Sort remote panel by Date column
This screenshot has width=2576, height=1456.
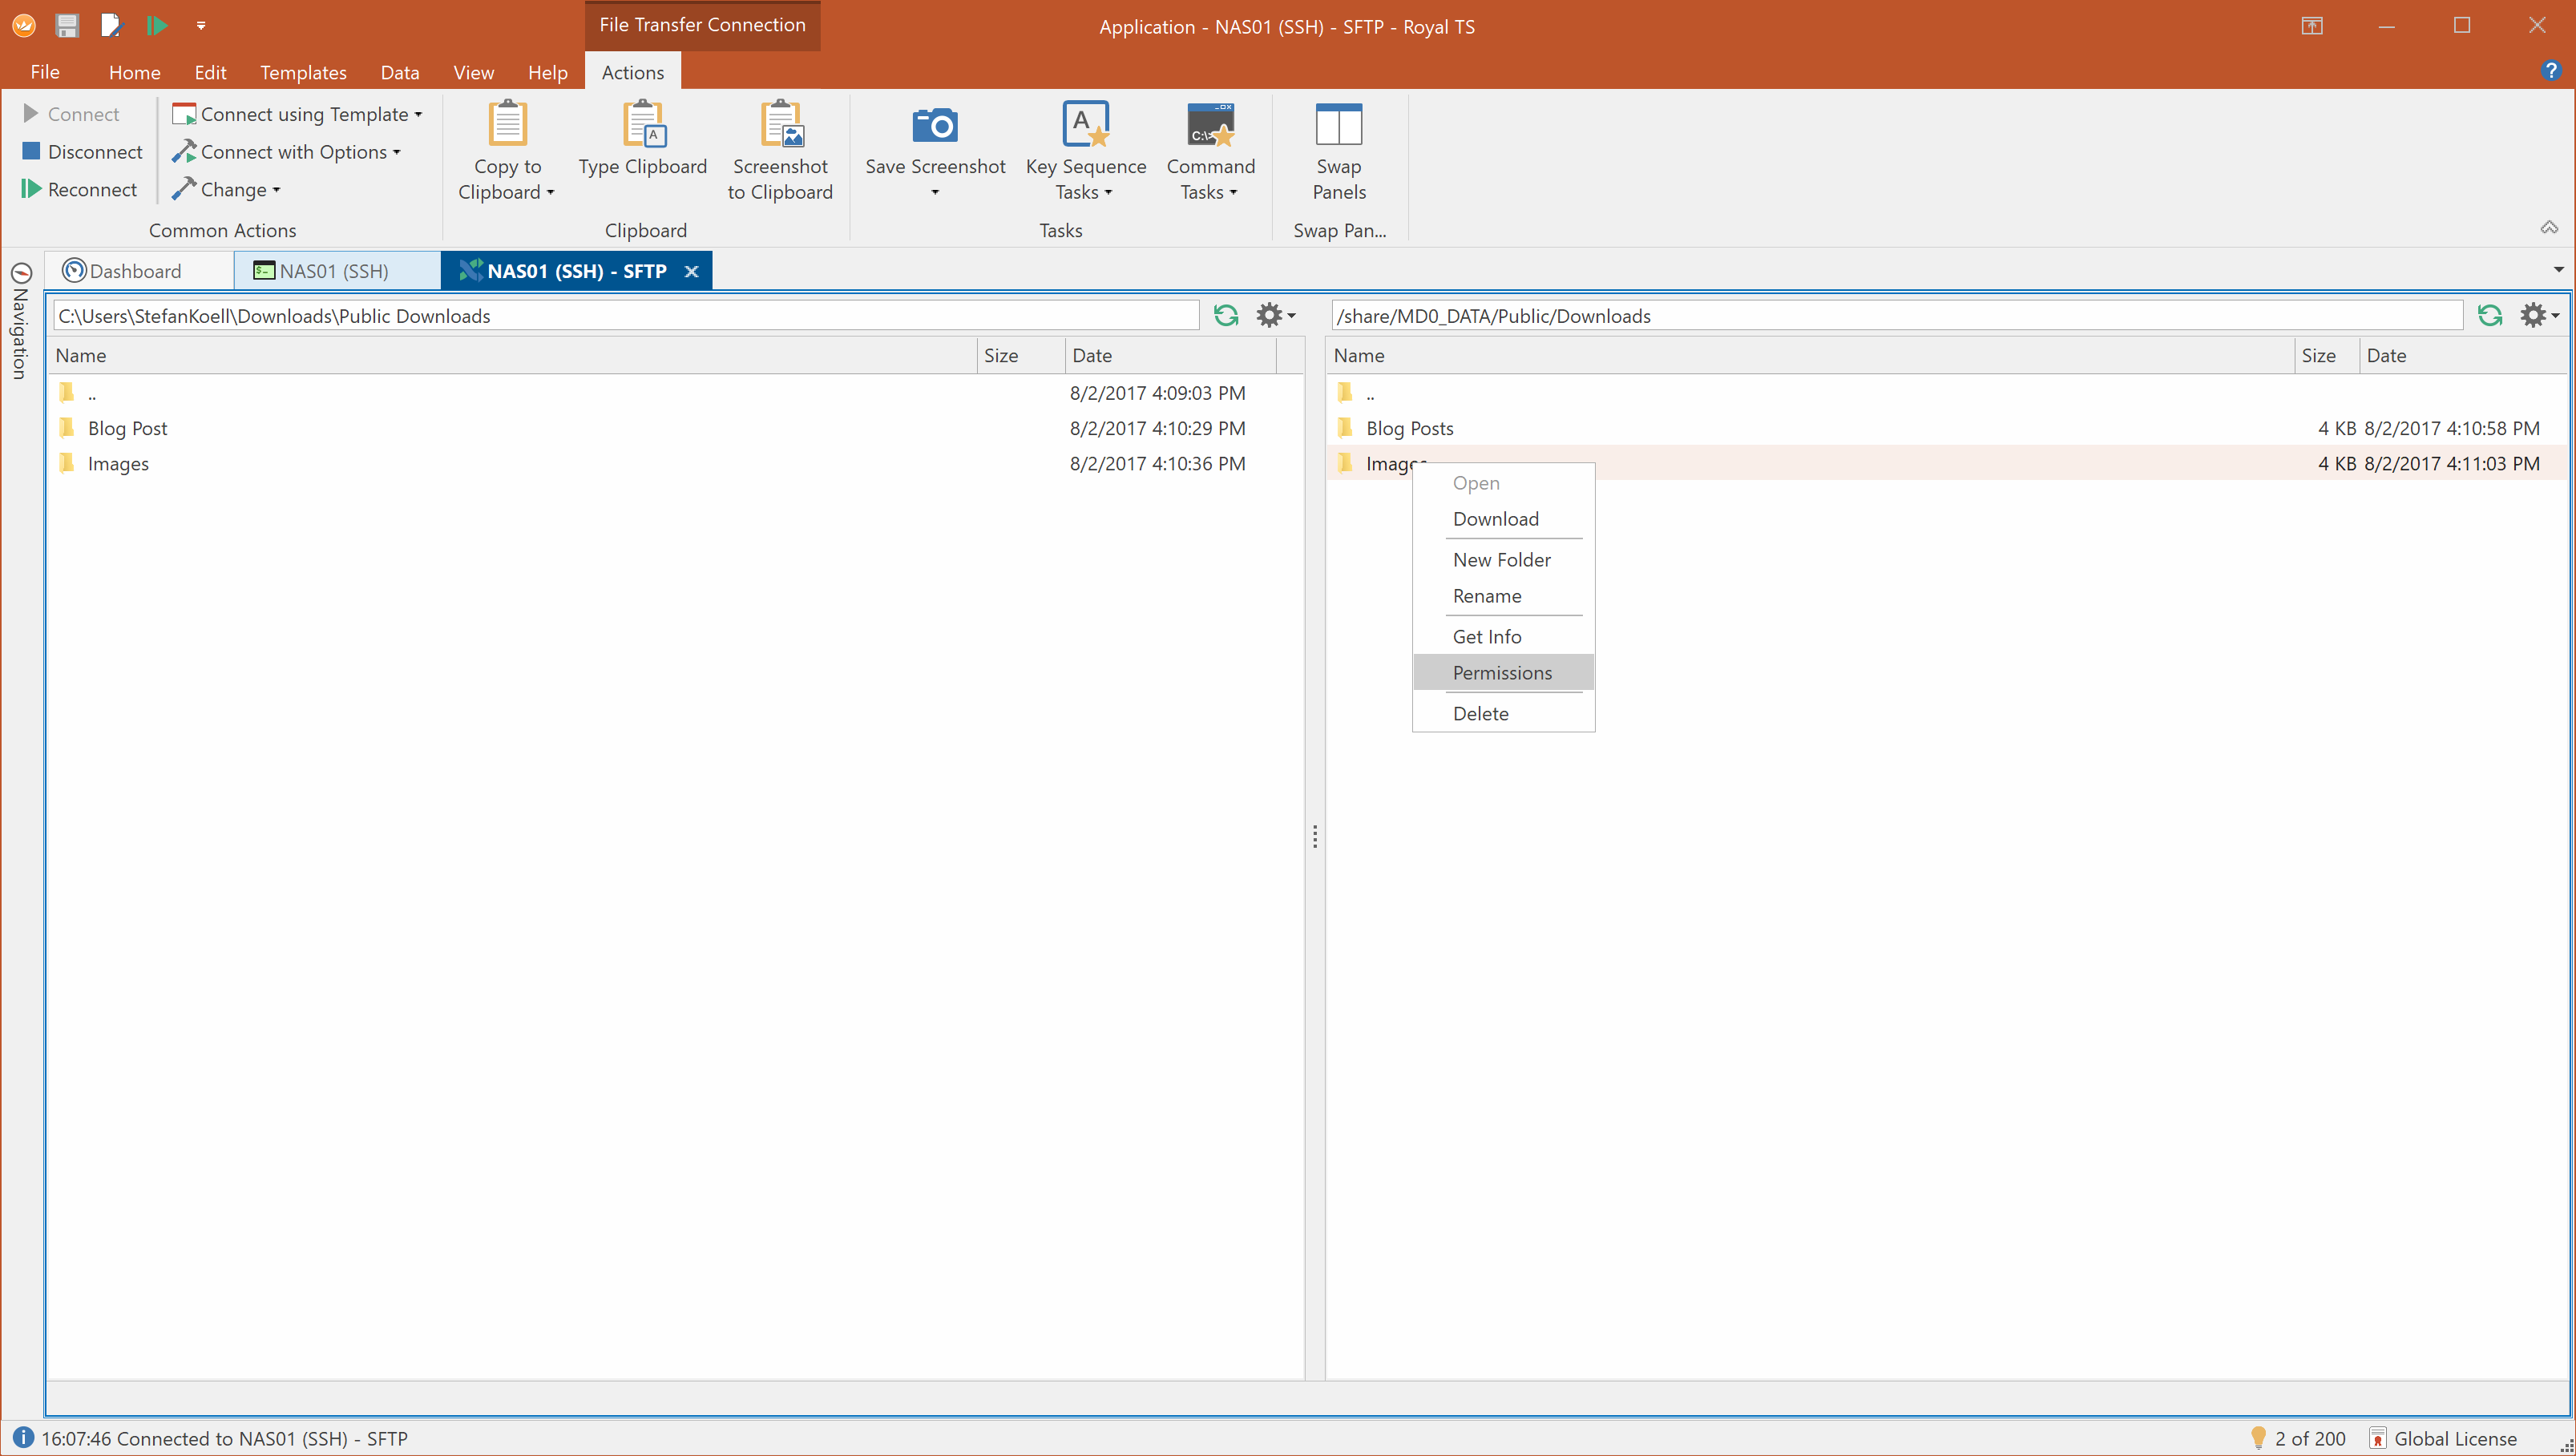pyautogui.click(x=2462, y=356)
